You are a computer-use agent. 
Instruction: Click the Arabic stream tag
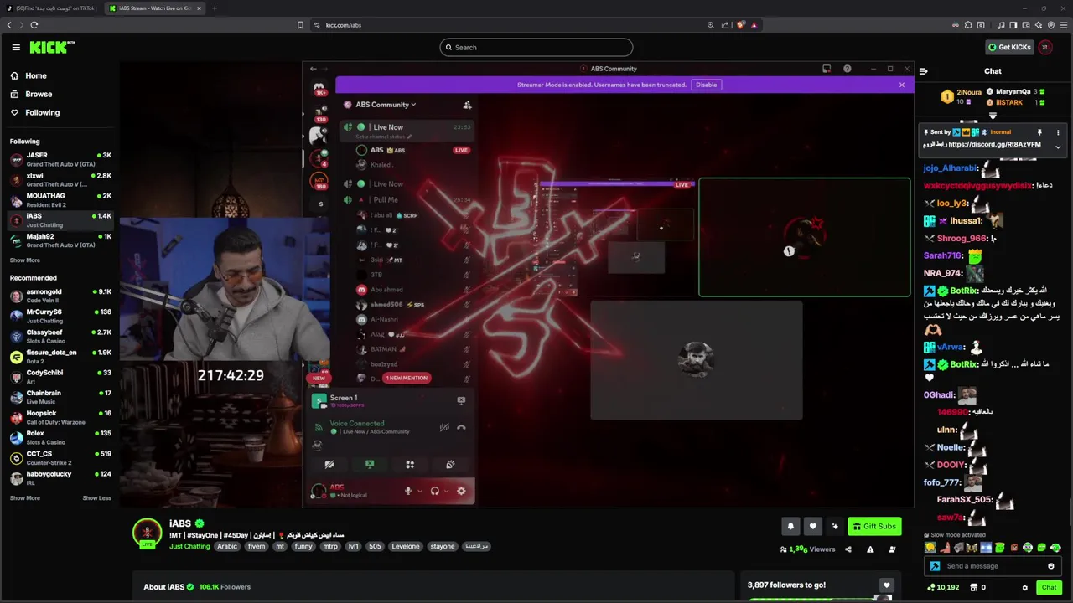point(227,547)
